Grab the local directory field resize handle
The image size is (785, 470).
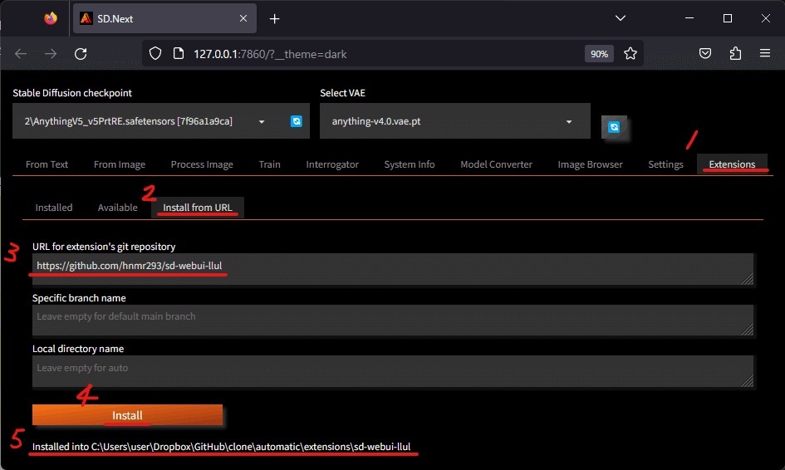tap(747, 381)
